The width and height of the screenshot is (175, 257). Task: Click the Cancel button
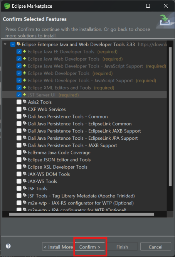[x=155, y=247]
